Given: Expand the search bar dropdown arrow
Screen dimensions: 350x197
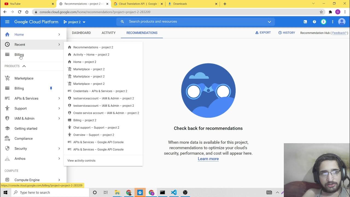Looking at the screenshot, I should point(269,22).
